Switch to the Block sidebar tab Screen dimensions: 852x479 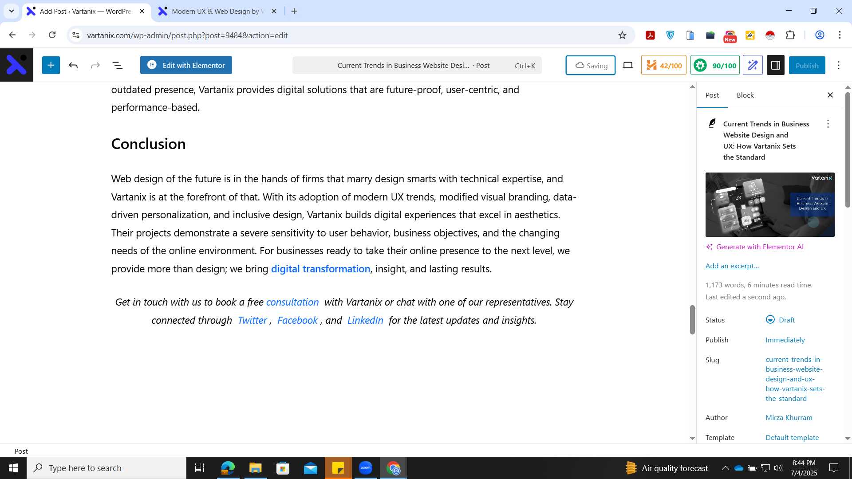745,95
